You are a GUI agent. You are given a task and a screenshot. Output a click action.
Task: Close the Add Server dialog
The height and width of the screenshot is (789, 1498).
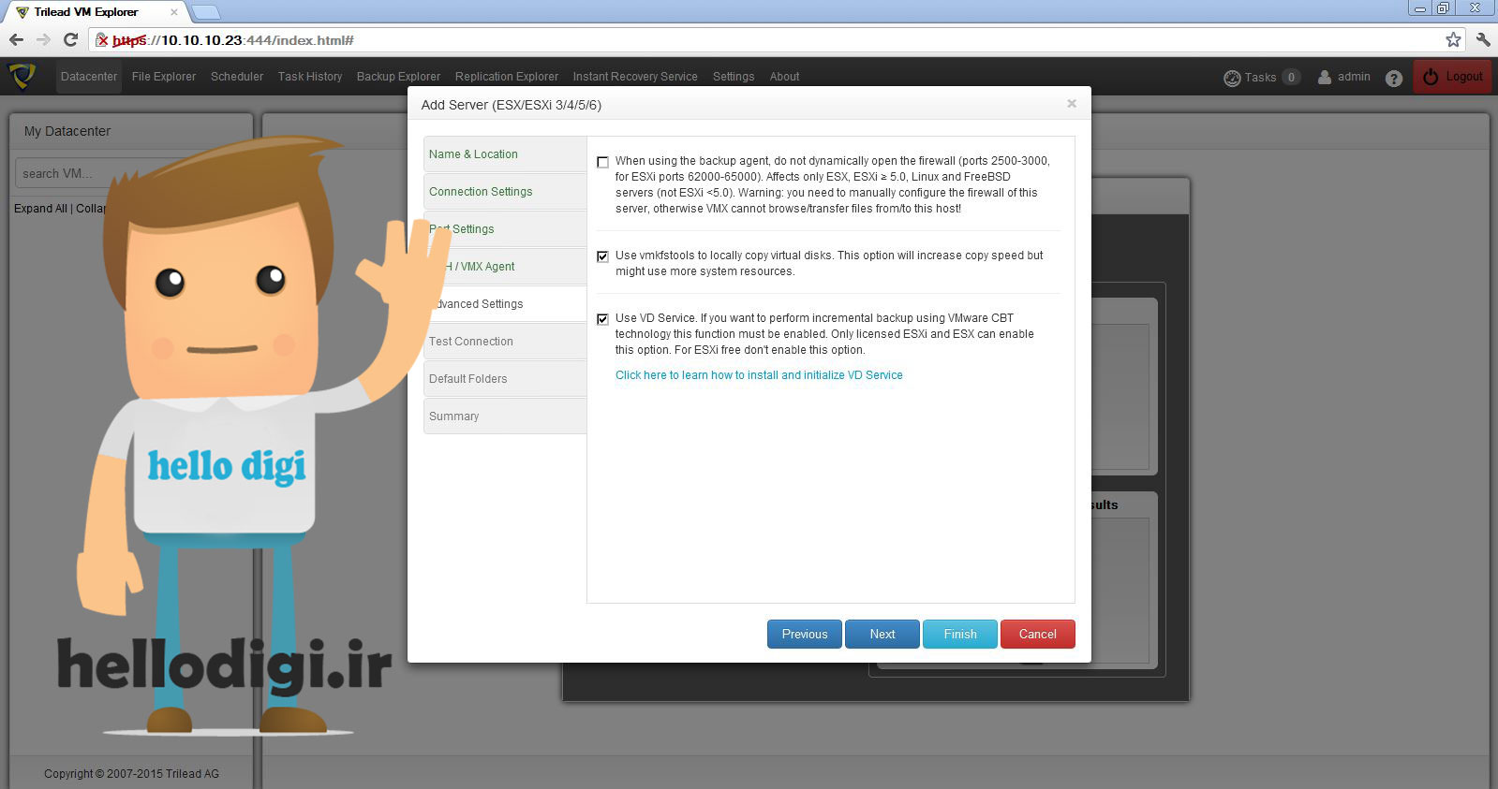[x=1072, y=103]
